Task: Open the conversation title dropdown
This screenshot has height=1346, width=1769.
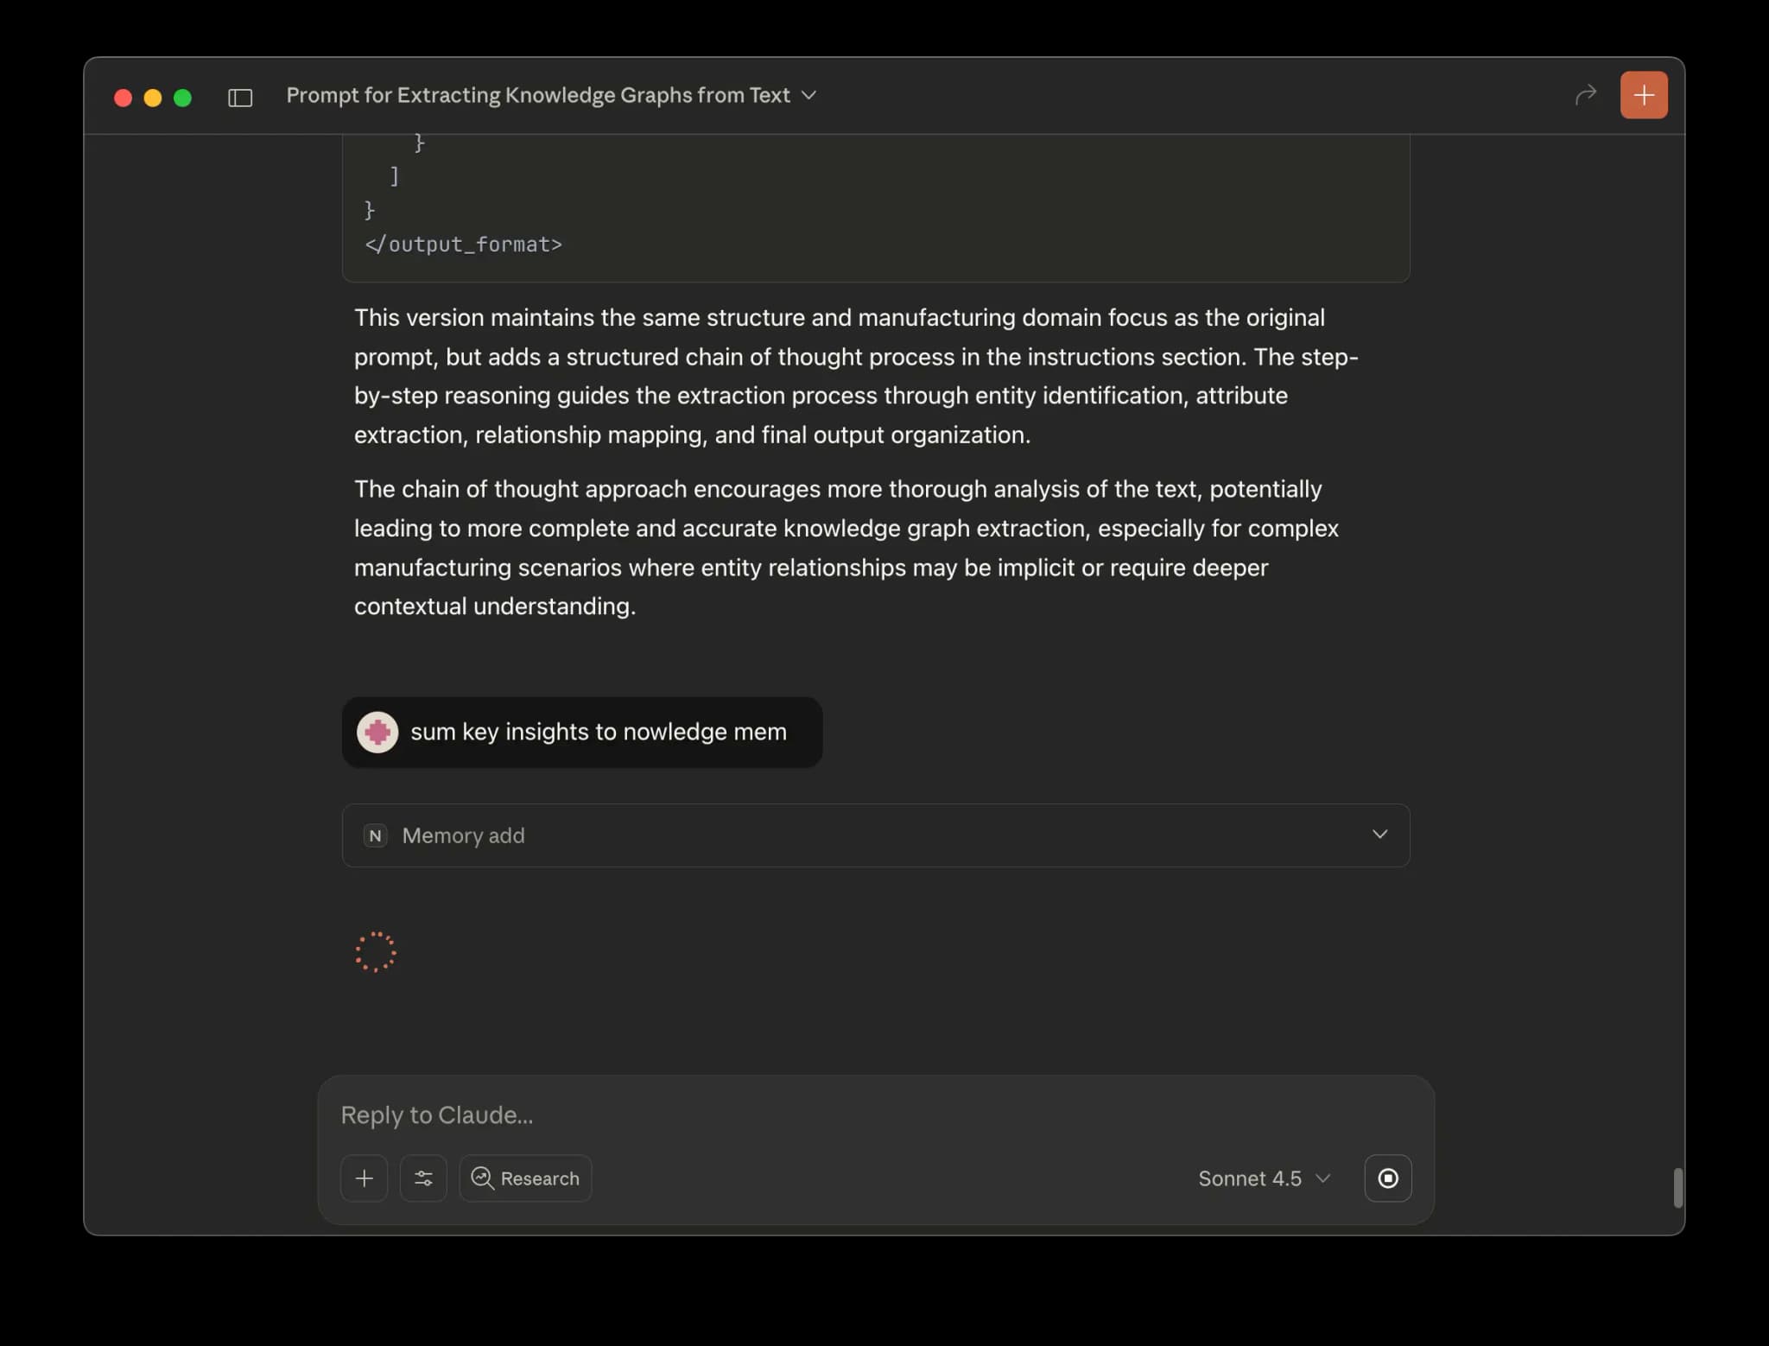Action: pos(808,96)
